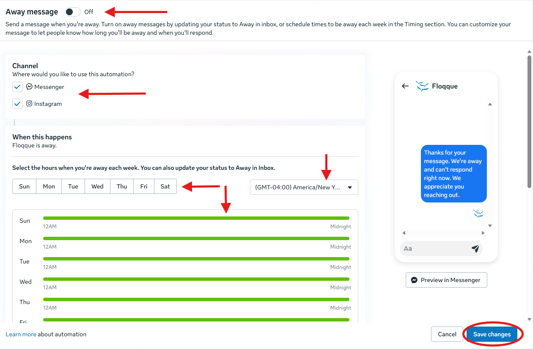The height and width of the screenshot is (349, 533).
Task: Click the Cancel button
Action: tap(447, 334)
